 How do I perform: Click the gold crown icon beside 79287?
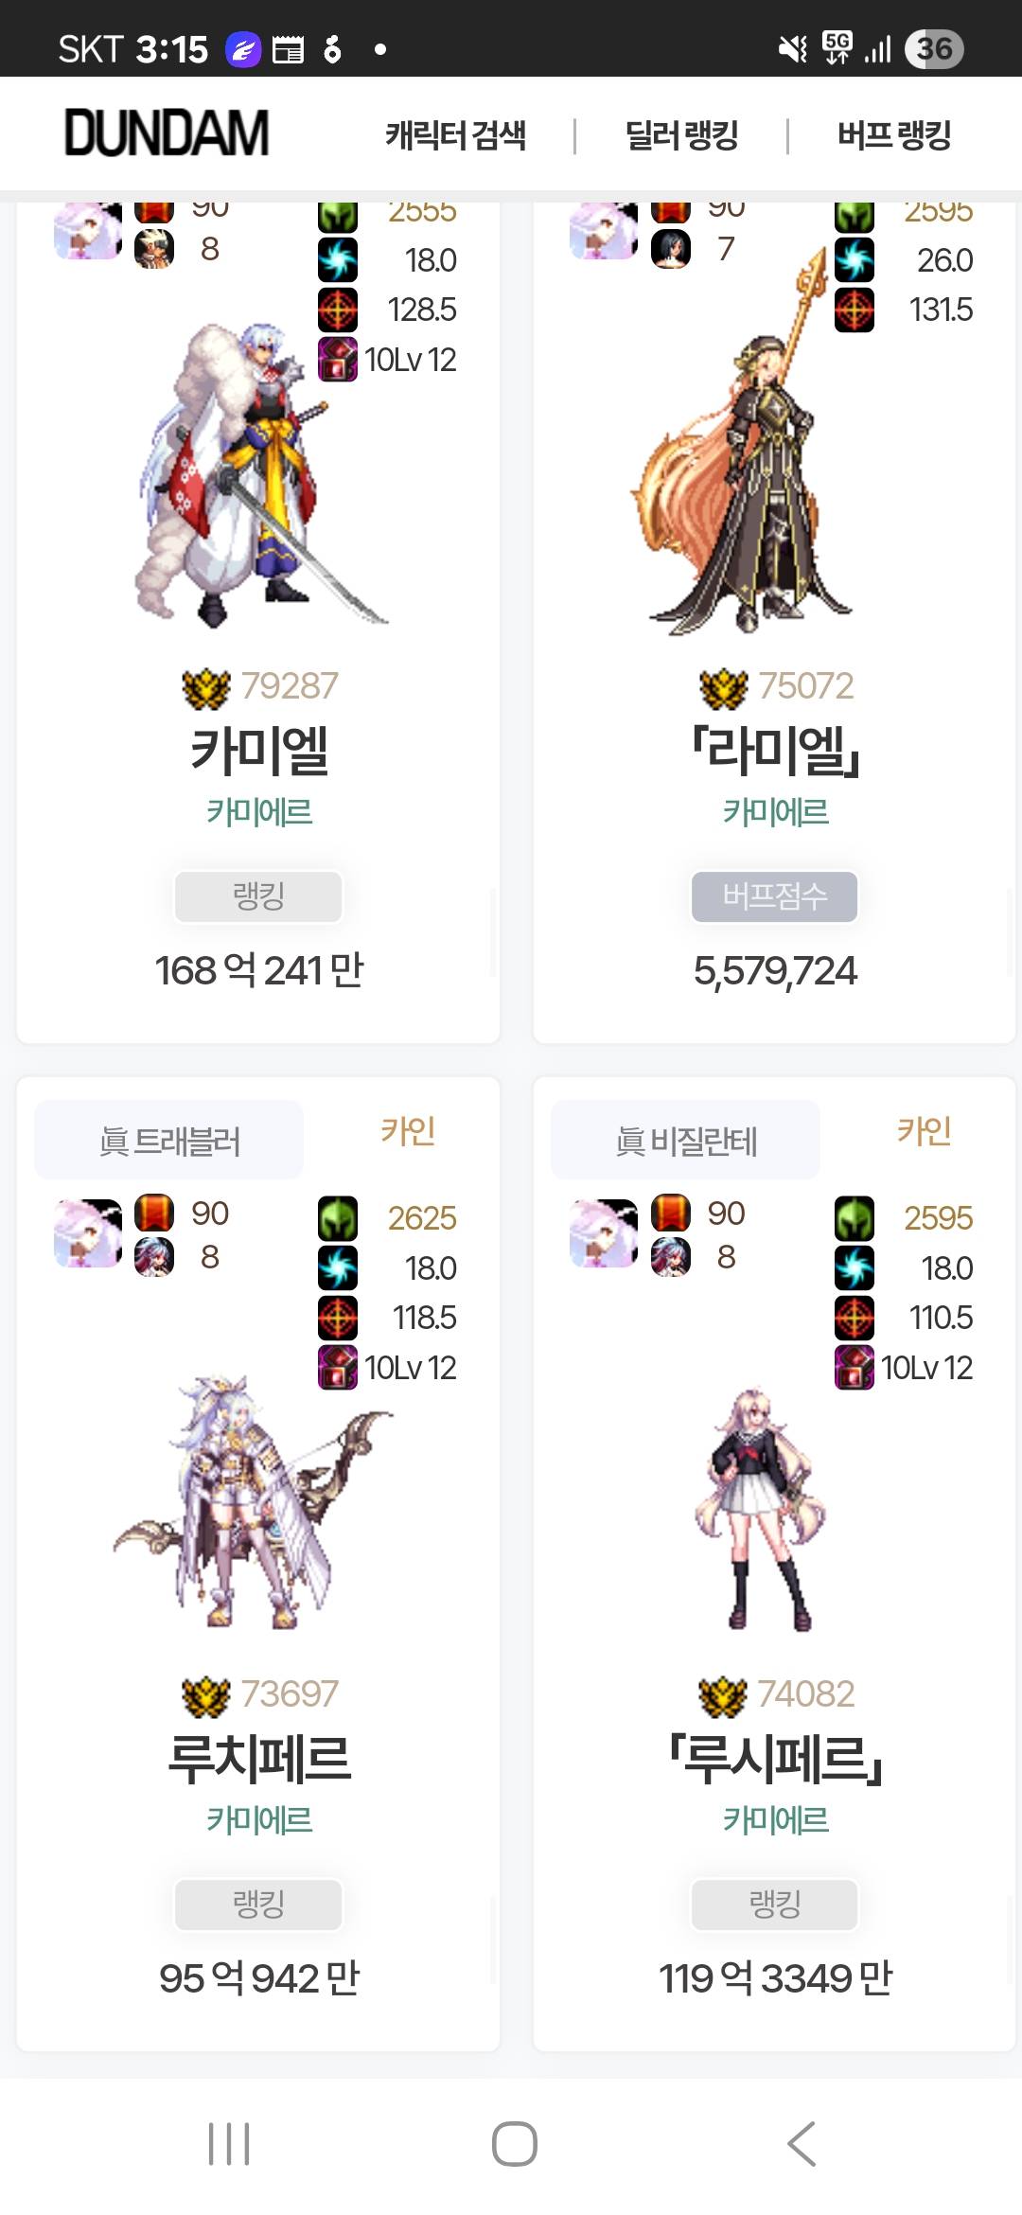pos(206,688)
